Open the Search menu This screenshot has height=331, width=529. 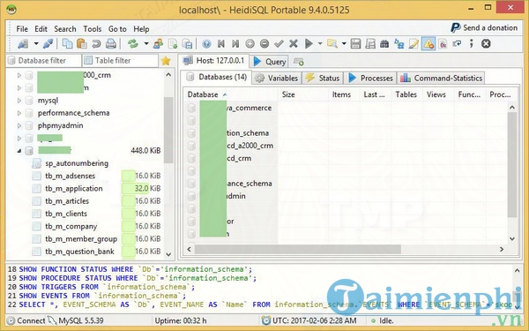tap(65, 29)
